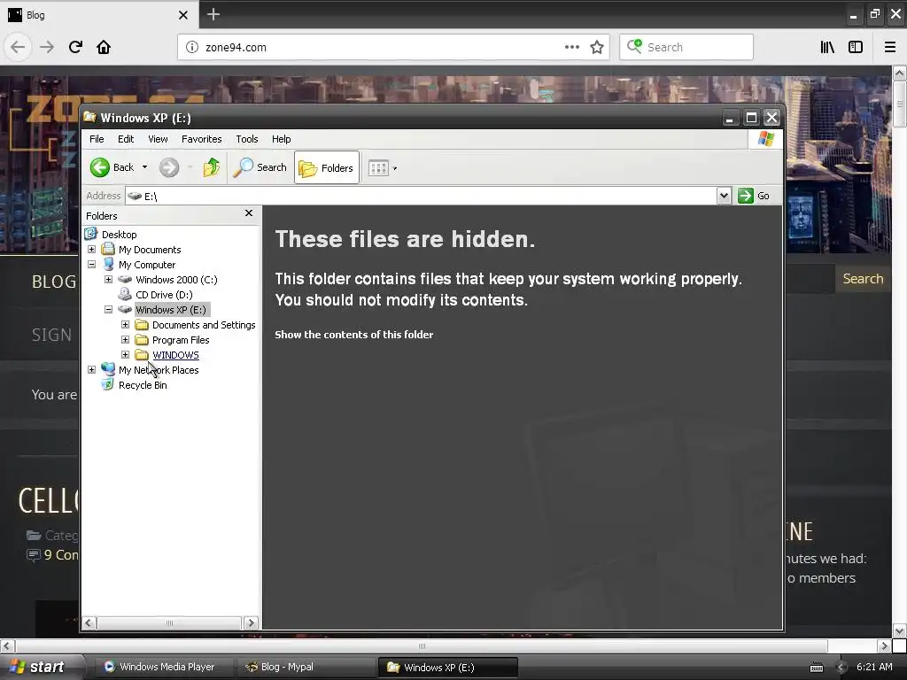The width and height of the screenshot is (907, 680).
Task: Click the left arrow of the Folders pane scrollbar
Action: [89, 623]
